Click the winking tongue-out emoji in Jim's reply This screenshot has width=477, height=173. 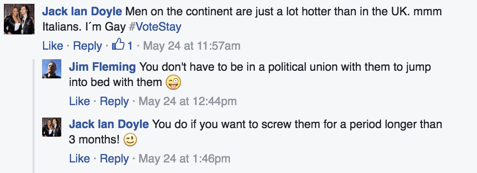tap(173, 82)
